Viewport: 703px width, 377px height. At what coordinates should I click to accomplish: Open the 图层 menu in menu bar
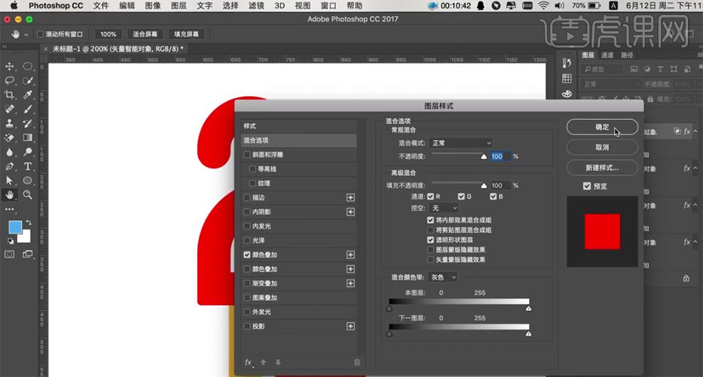click(179, 6)
